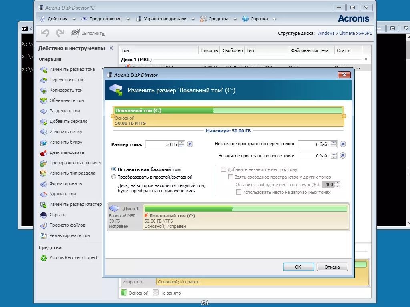The image size is (410, 307).
Task: Check 'Взять свободное пространство у других томов'
Action: [231, 177]
